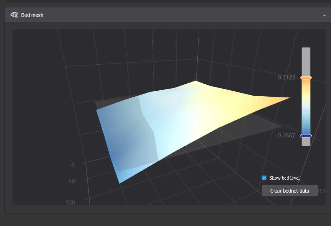The width and height of the screenshot is (331, 226).
Task: Collapse the Bed mesh panel chevron
Action: click(324, 15)
